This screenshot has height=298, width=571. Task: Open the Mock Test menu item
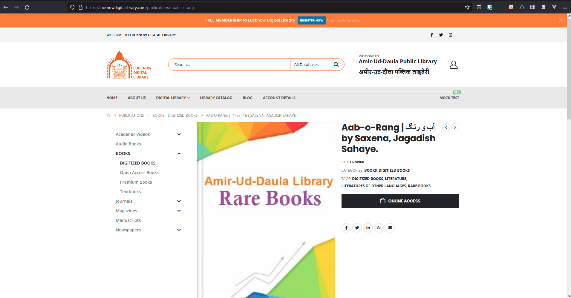449,98
